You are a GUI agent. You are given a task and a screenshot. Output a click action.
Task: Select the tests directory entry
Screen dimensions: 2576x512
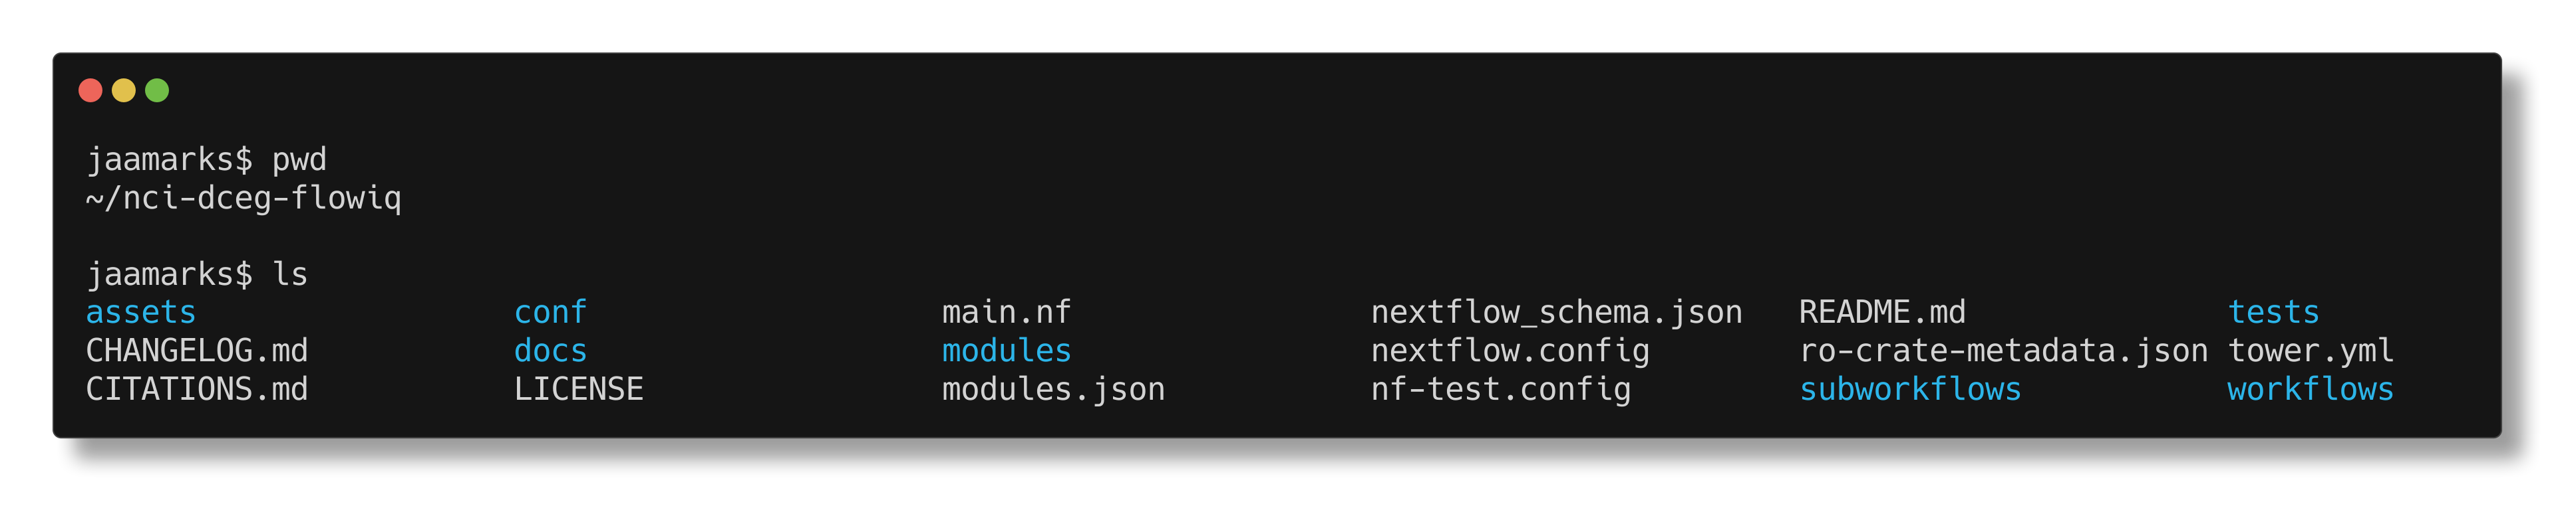2273,312
